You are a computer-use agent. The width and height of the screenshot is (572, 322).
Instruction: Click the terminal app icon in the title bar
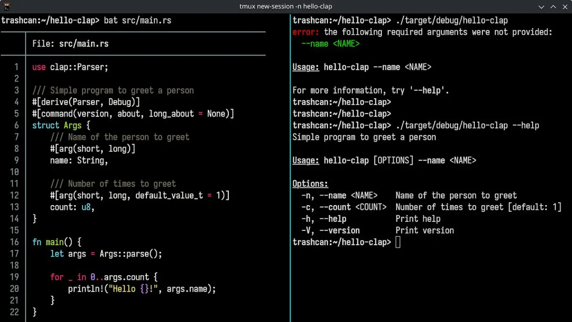[x=7, y=7]
